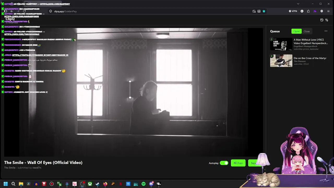Click the purple extension icon in toolbar
Screen dimensions: 334x188
pos(315,11)
